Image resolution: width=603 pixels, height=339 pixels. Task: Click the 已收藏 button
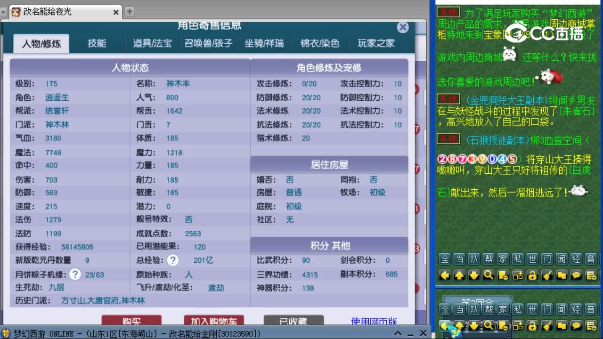tap(293, 321)
